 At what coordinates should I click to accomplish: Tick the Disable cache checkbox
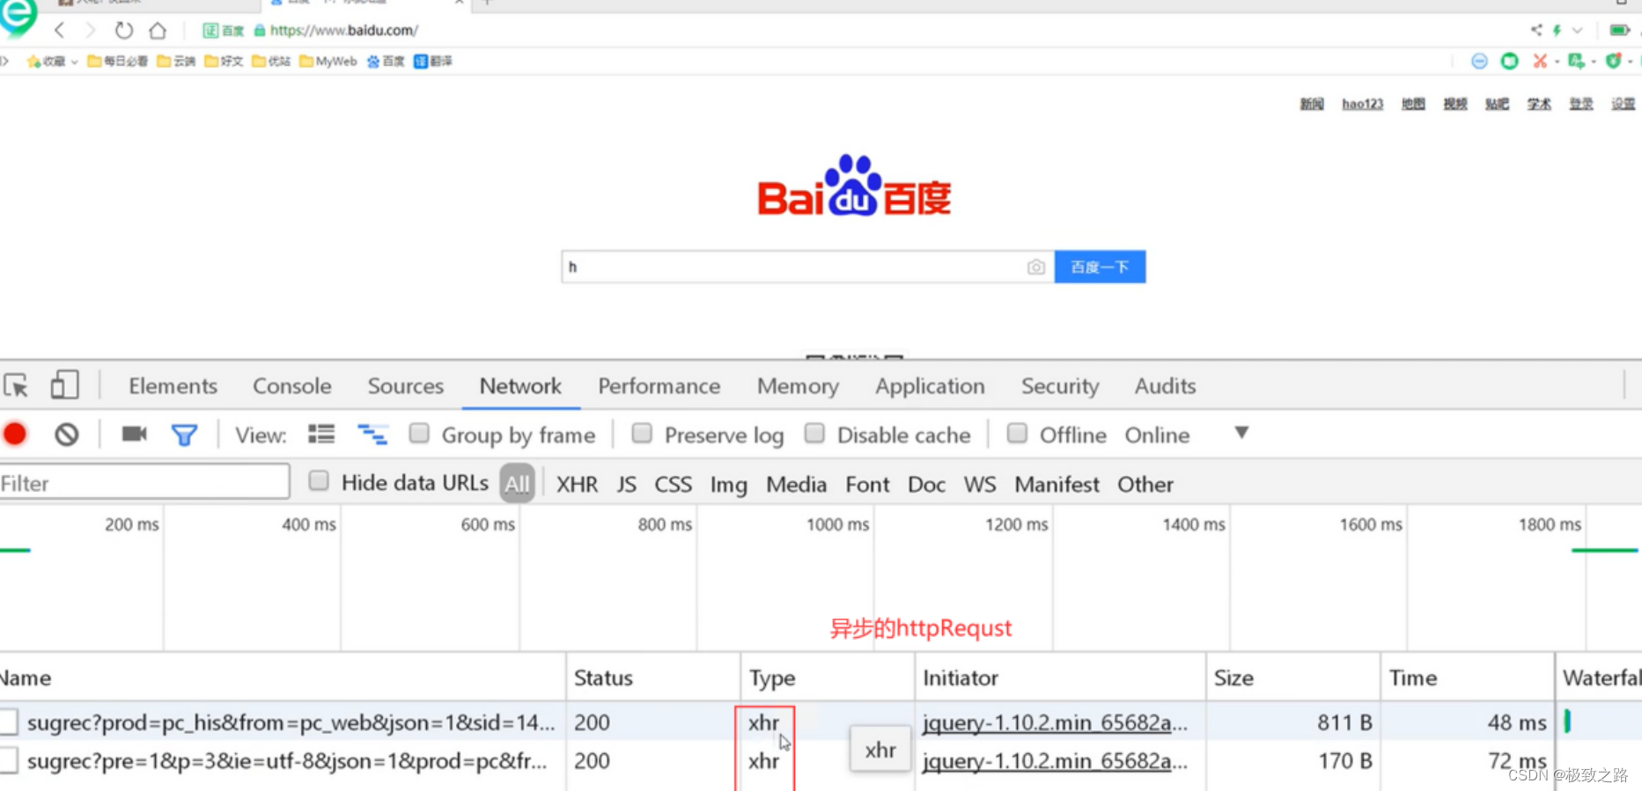coord(814,433)
